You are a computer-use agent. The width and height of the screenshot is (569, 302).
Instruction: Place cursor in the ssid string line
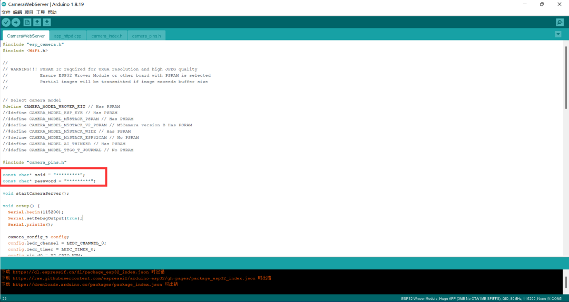[44, 175]
